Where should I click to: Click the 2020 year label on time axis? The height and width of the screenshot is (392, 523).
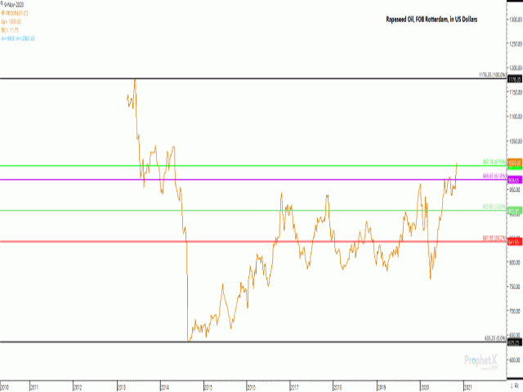(425, 388)
